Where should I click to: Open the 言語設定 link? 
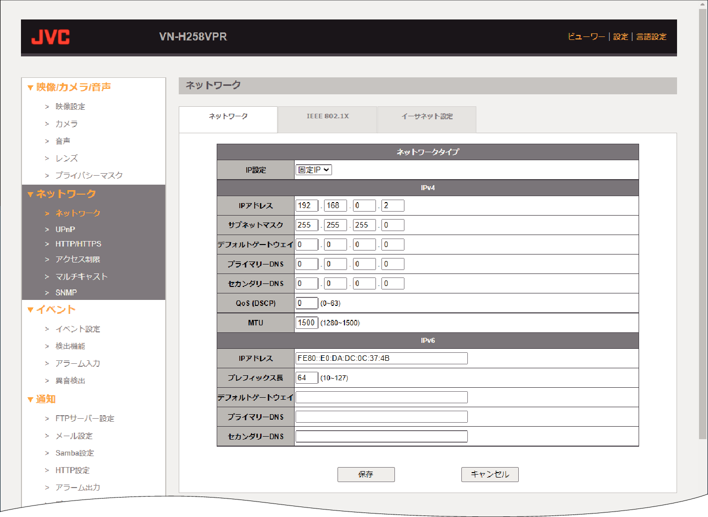click(651, 37)
